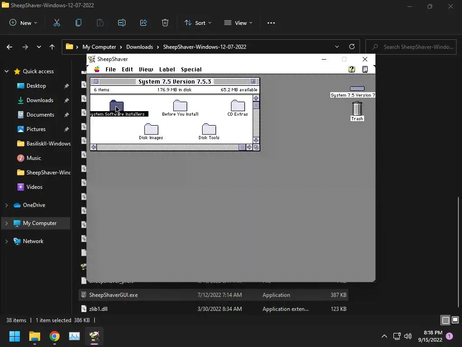Image resolution: width=462 pixels, height=347 pixels.
Task: Expand the My Computer tree node
Action: [6, 223]
